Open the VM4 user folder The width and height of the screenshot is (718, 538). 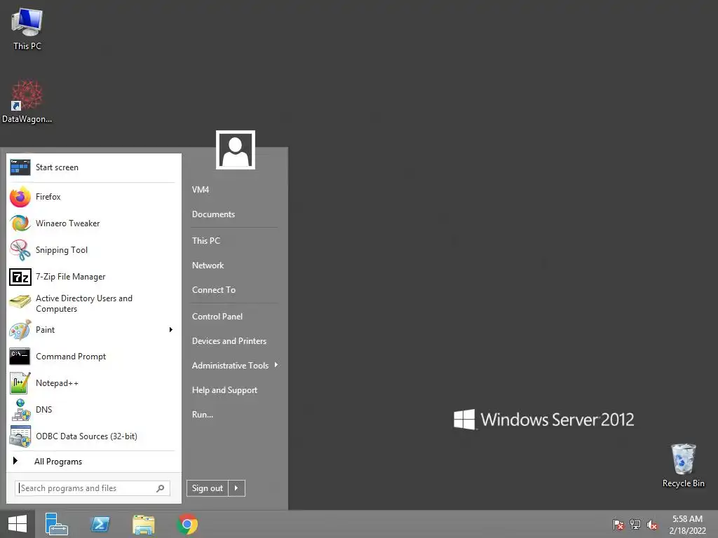[x=201, y=189]
